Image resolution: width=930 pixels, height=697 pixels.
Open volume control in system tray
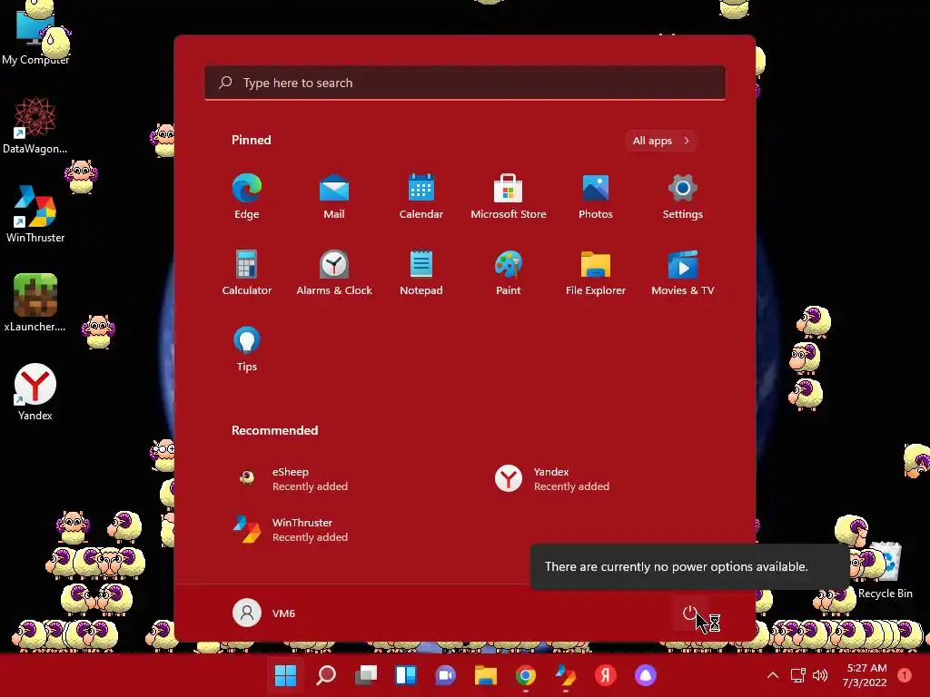[x=820, y=675]
